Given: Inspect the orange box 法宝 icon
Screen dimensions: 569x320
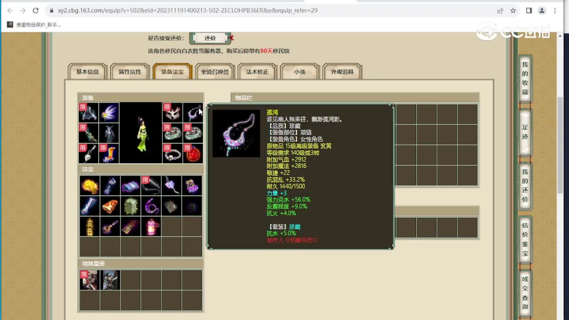Looking at the screenshot, I should point(110,206).
